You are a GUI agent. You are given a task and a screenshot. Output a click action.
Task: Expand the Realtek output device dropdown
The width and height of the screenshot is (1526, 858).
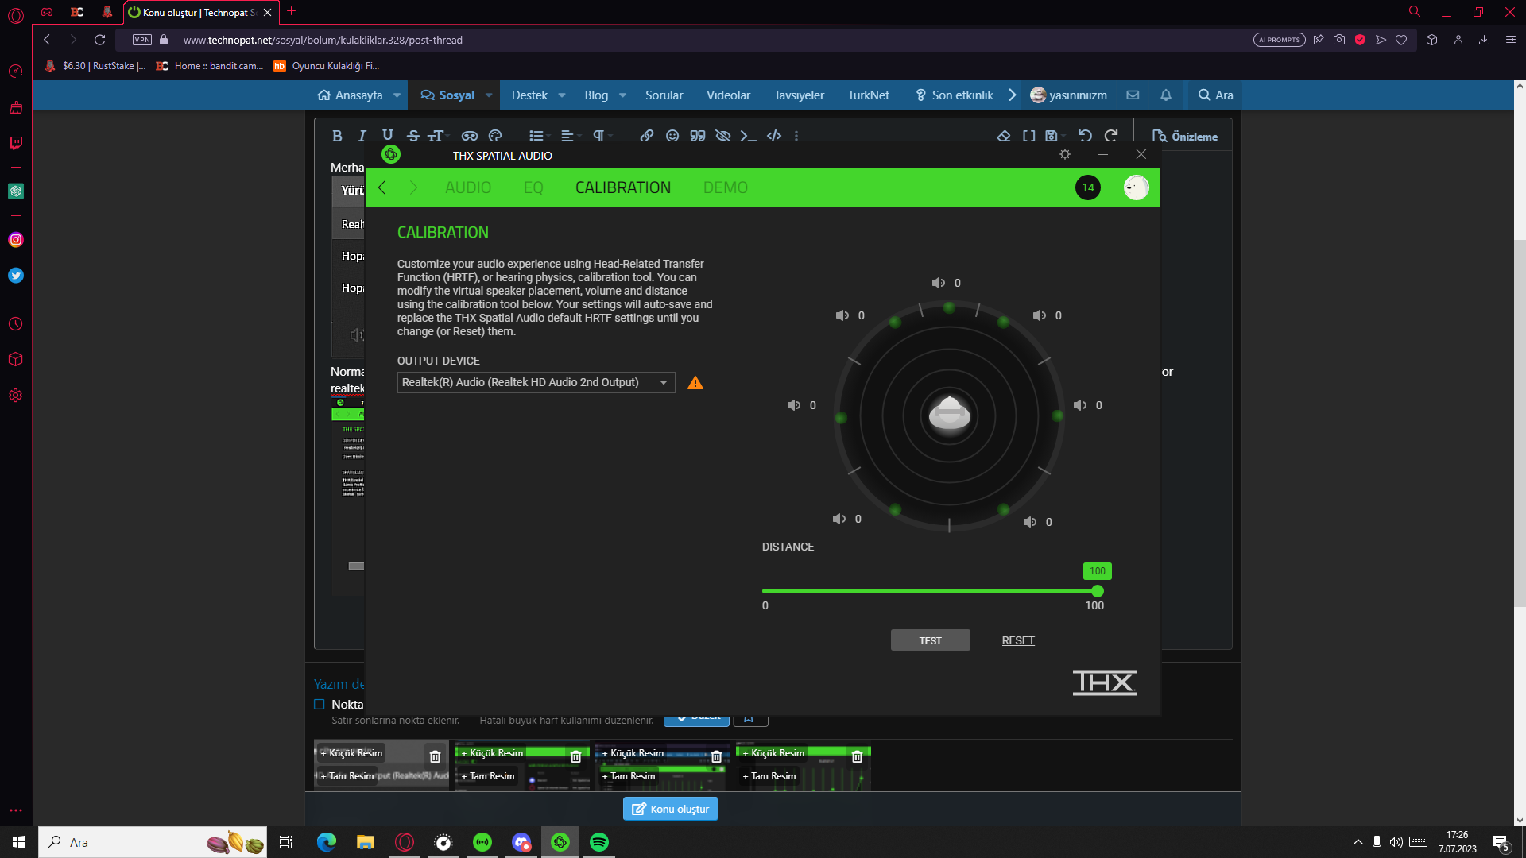(x=663, y=383)
